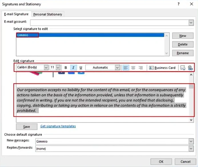The width and height of the screenshot is (198, 167).
Task: Expand the E-mail account dropdown
Action: click(x=191, y=23)
